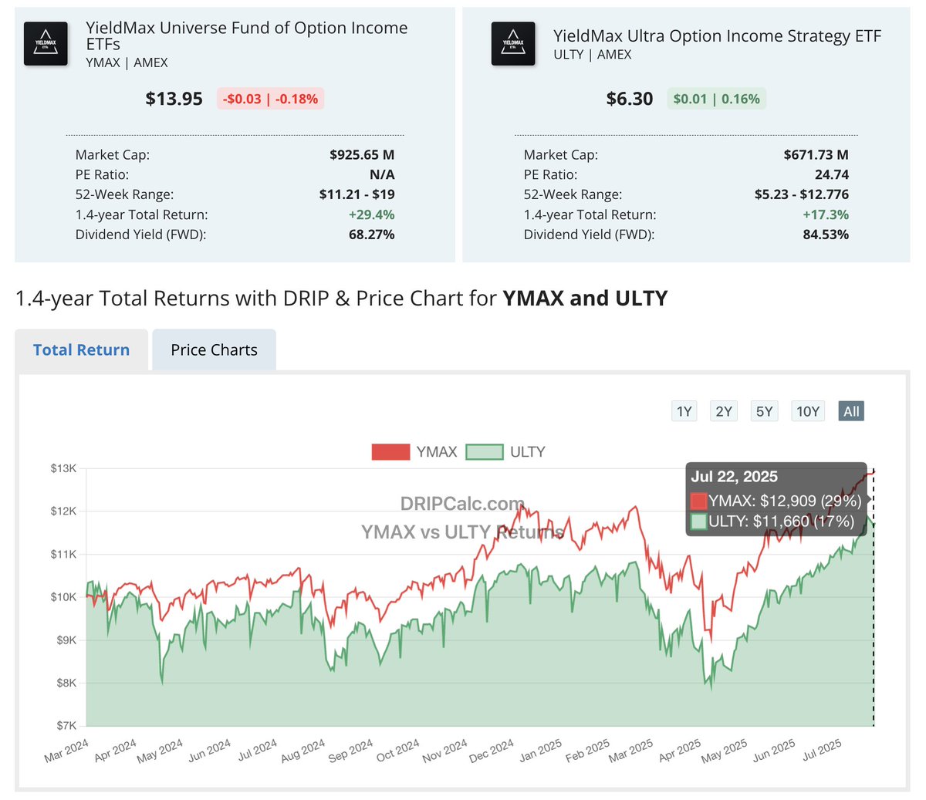Toggle the YMAX series in chart legend
This screenshot has width=926, height=800.
click(414, 452)
